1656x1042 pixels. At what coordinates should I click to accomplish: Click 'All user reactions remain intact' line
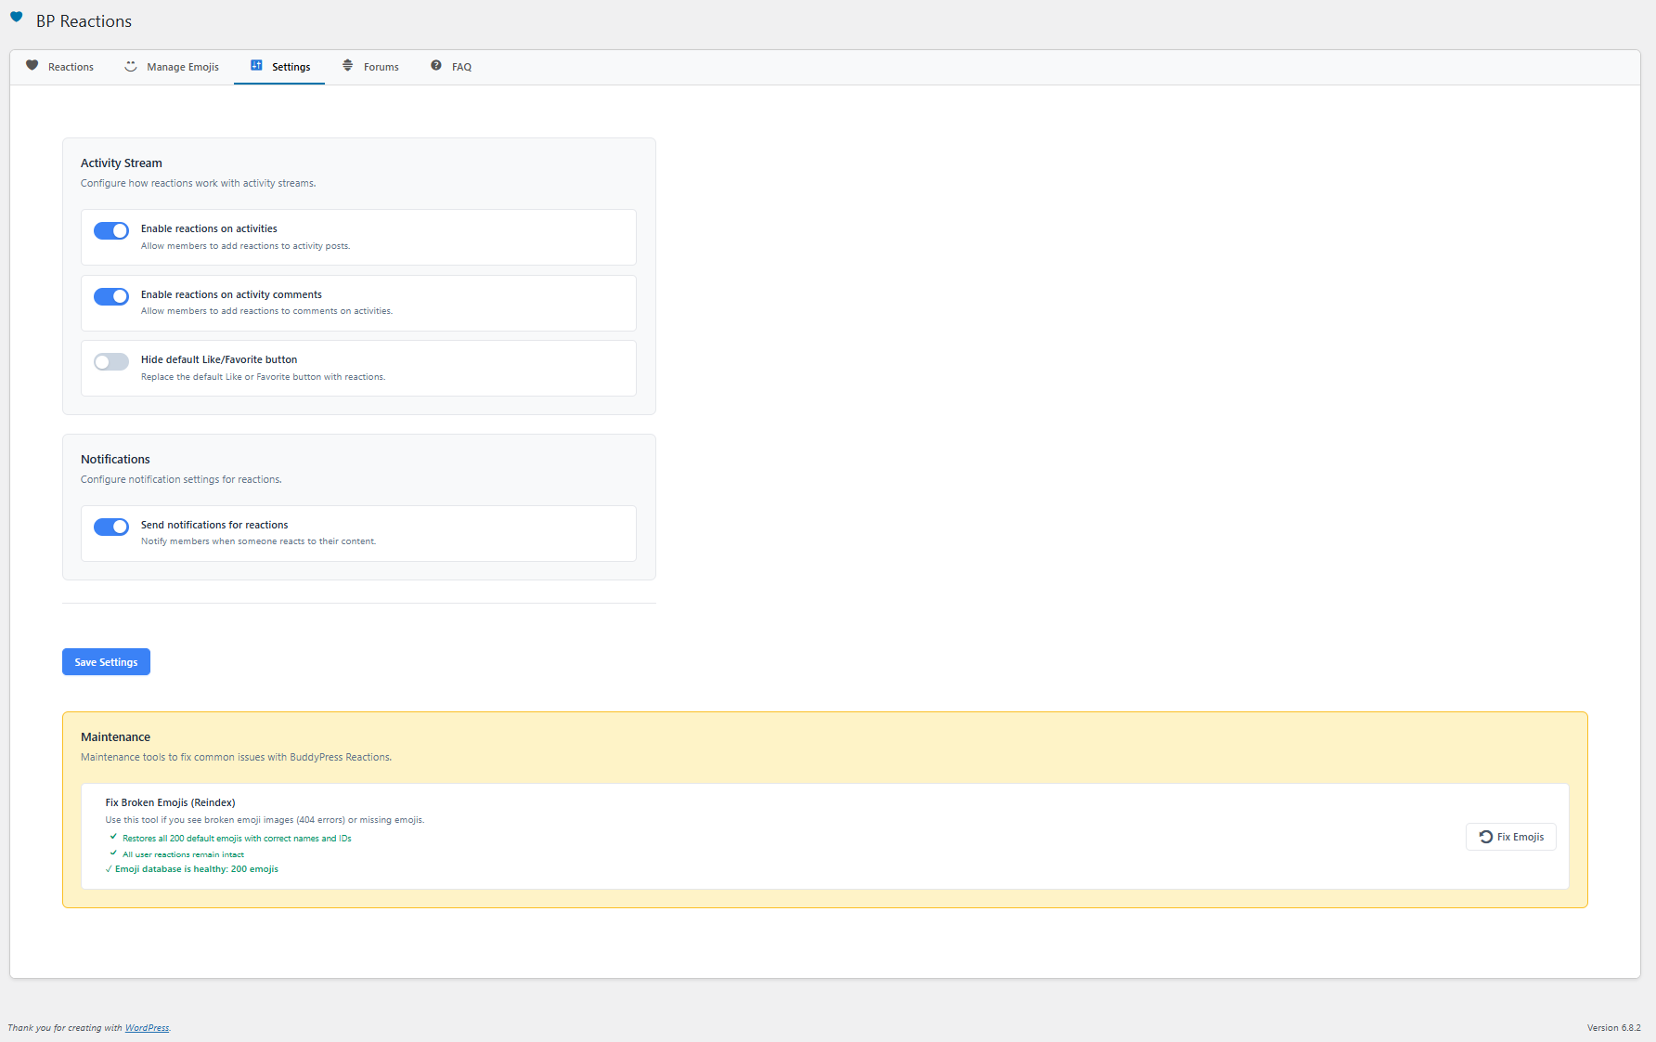click(x=183, y=854)
